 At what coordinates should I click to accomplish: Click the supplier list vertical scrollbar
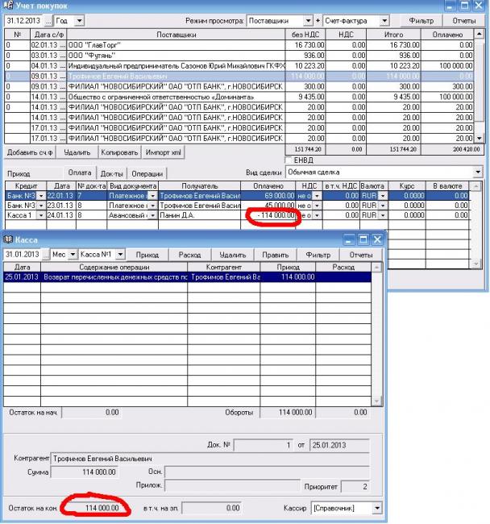pyautogui.click(x=480, y=89)
